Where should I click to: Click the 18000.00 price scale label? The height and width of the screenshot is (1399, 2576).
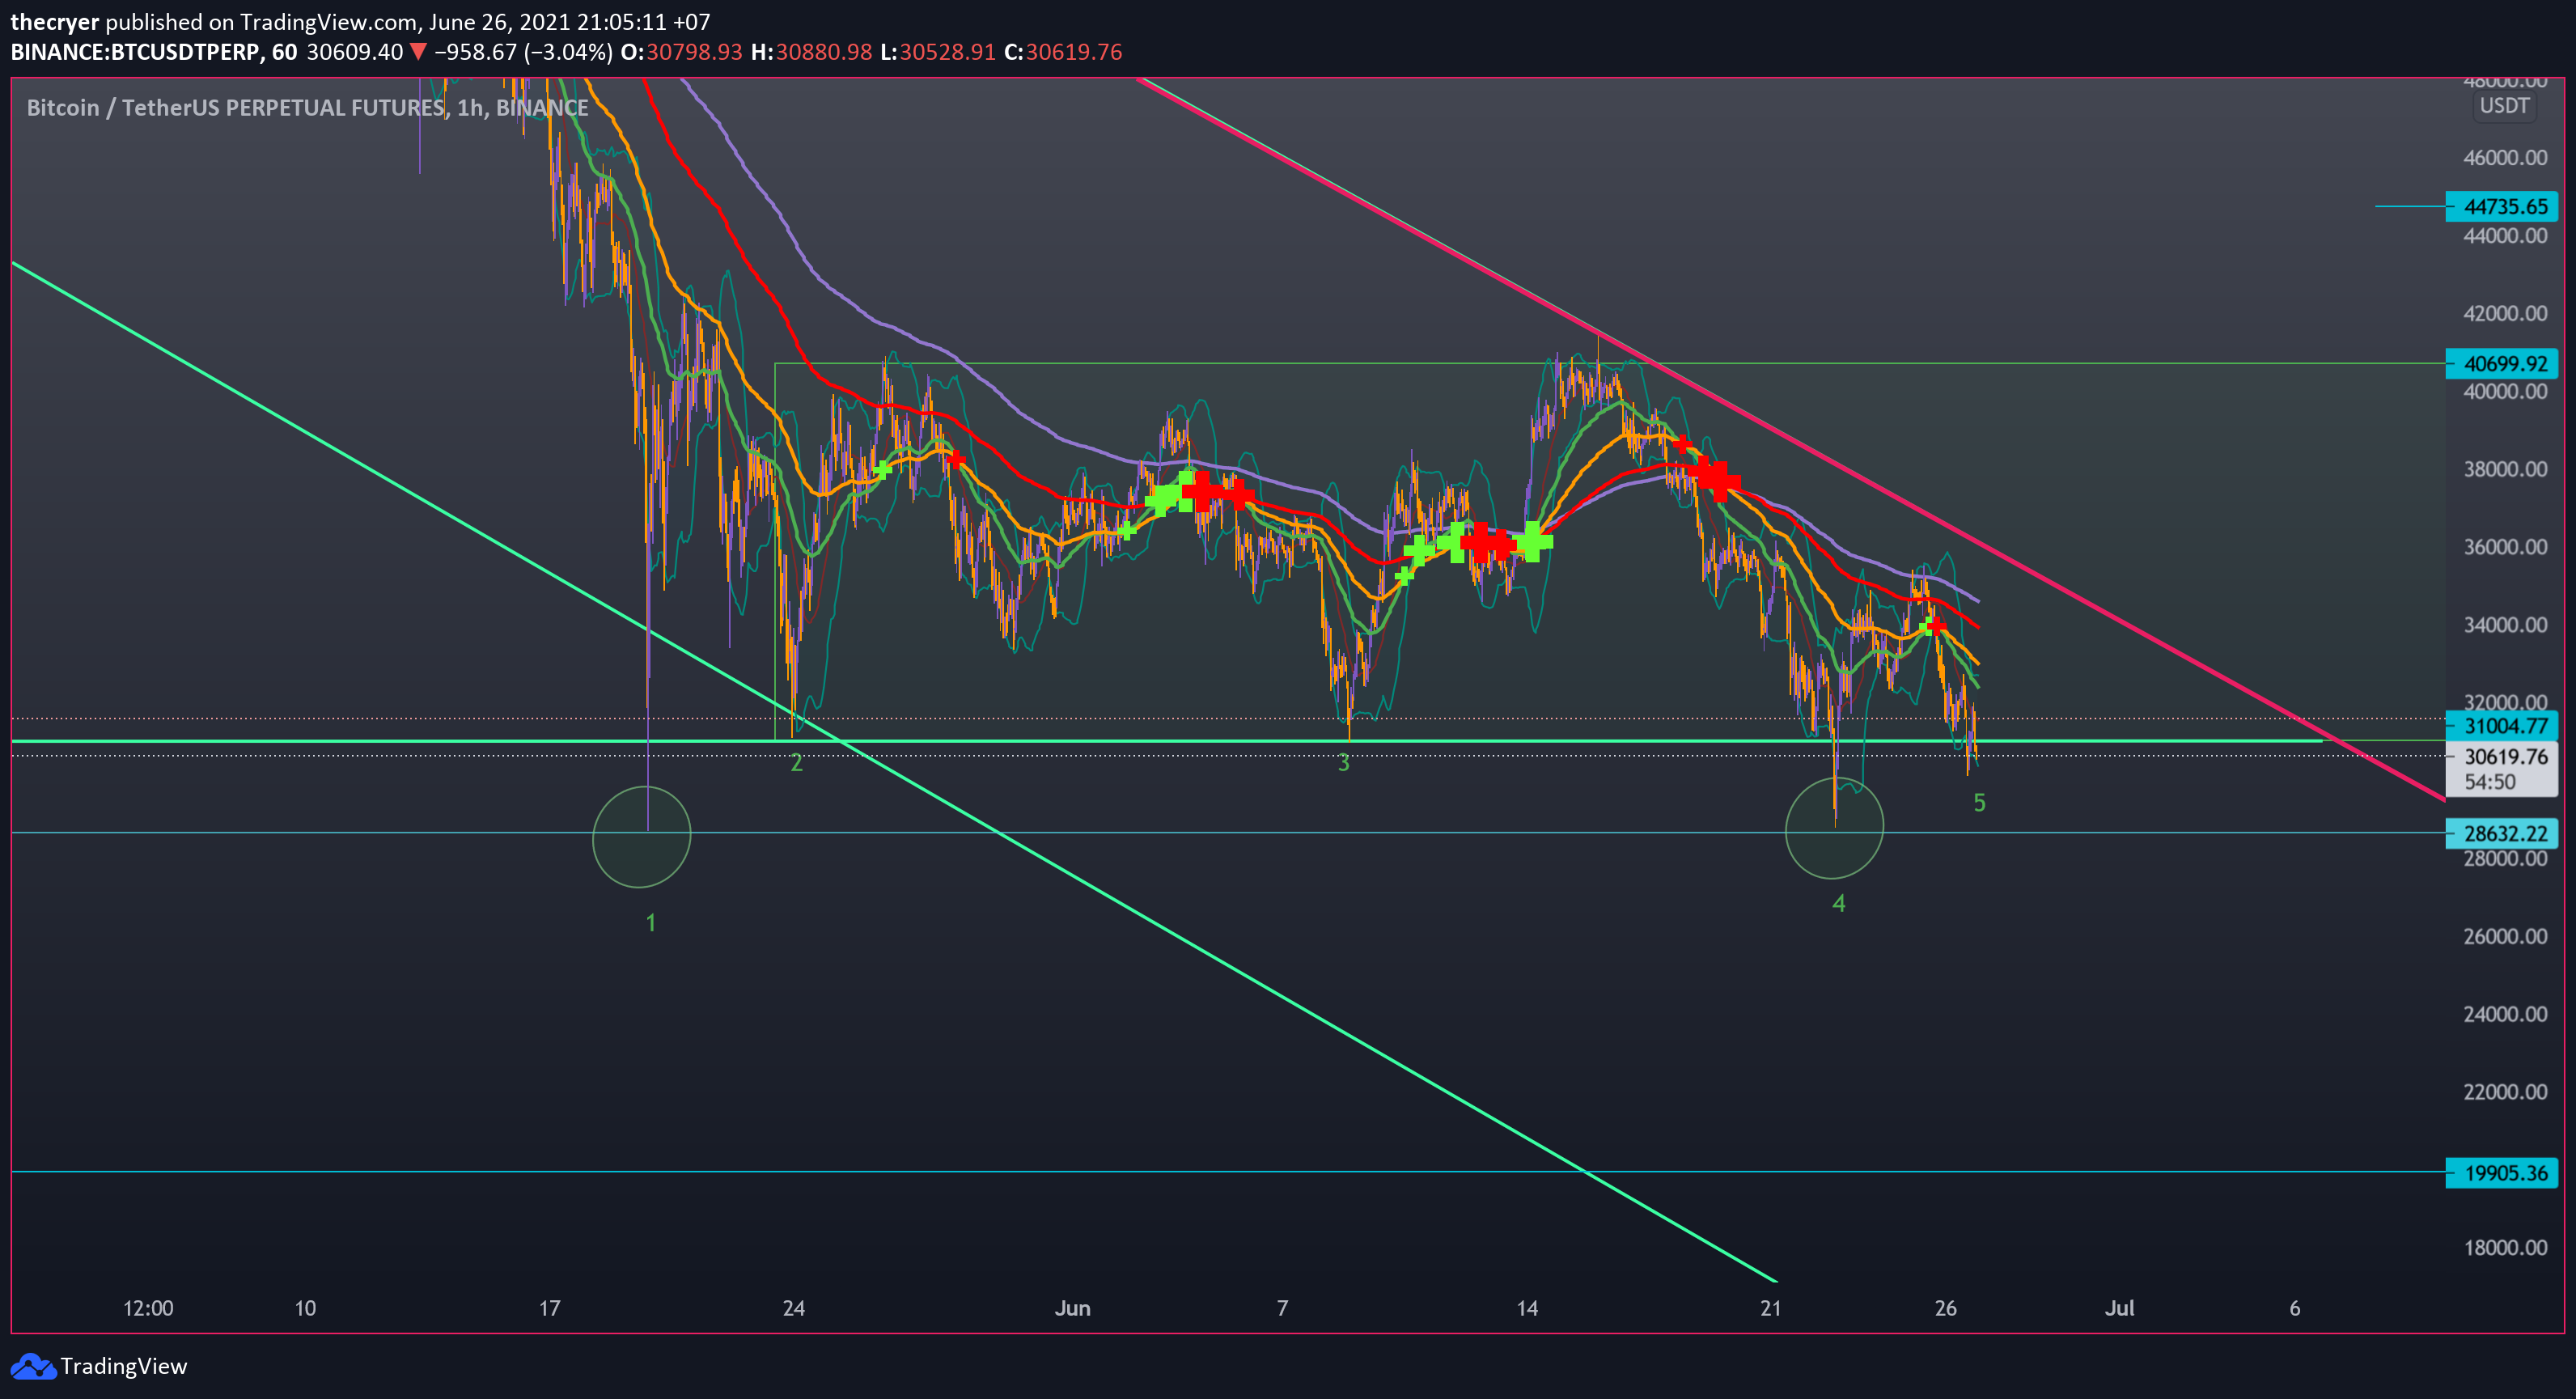(2505, 1248)
